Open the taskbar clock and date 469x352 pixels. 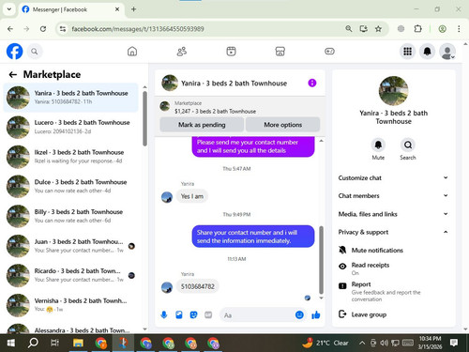tap(430, 343)
